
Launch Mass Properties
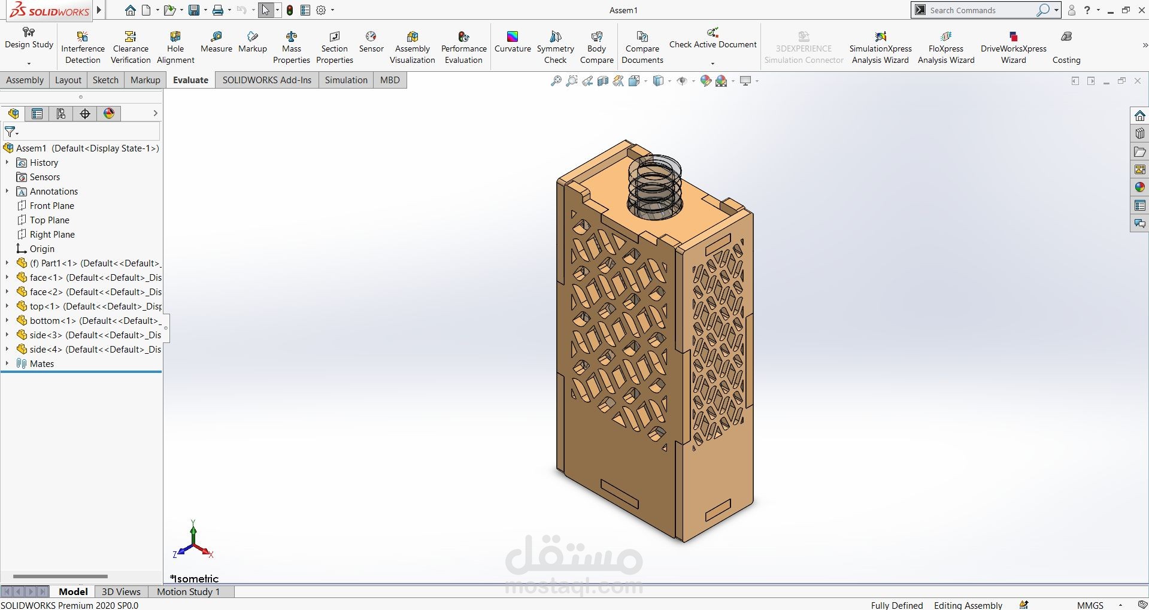[291, 45]
